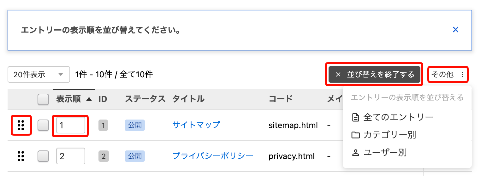Image resolution: width=481 pixels, height=176 pixels.
Task: Expand the その他 menu
Action: pos(448,75)
